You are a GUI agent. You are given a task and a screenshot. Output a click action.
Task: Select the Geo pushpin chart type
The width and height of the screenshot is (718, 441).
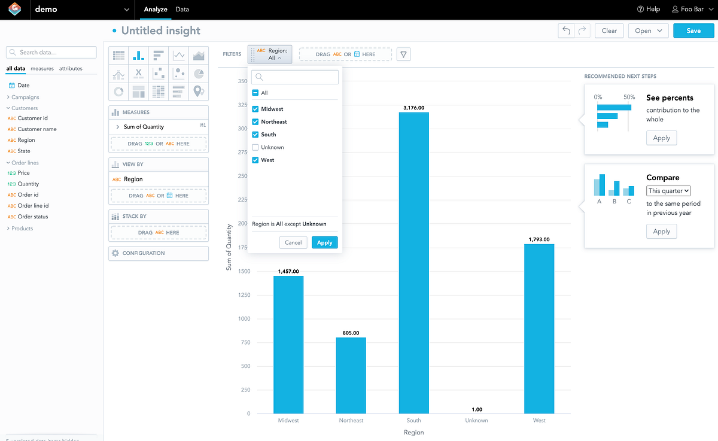(199, 92)
